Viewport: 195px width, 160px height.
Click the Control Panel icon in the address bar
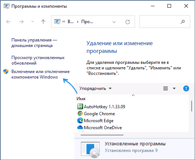(57, 22)
